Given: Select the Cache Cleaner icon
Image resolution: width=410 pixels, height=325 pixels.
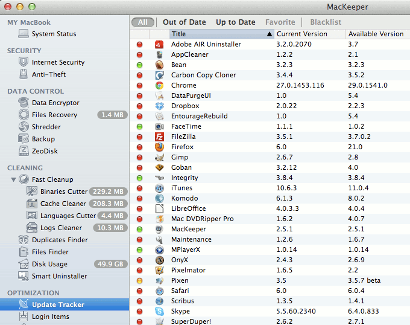Looking at the screenshot, I should click(x=32, y=203).
